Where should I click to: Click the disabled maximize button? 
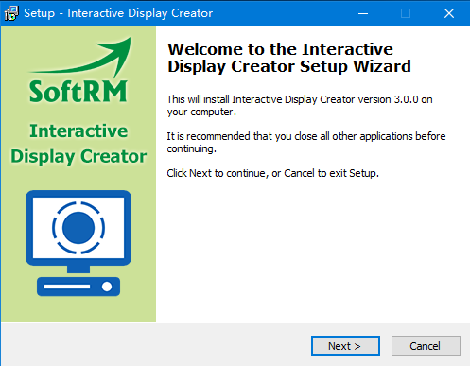pos(406,13)
